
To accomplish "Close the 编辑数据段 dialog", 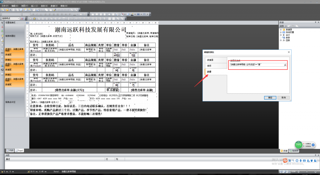I will (x=289, y=52).
